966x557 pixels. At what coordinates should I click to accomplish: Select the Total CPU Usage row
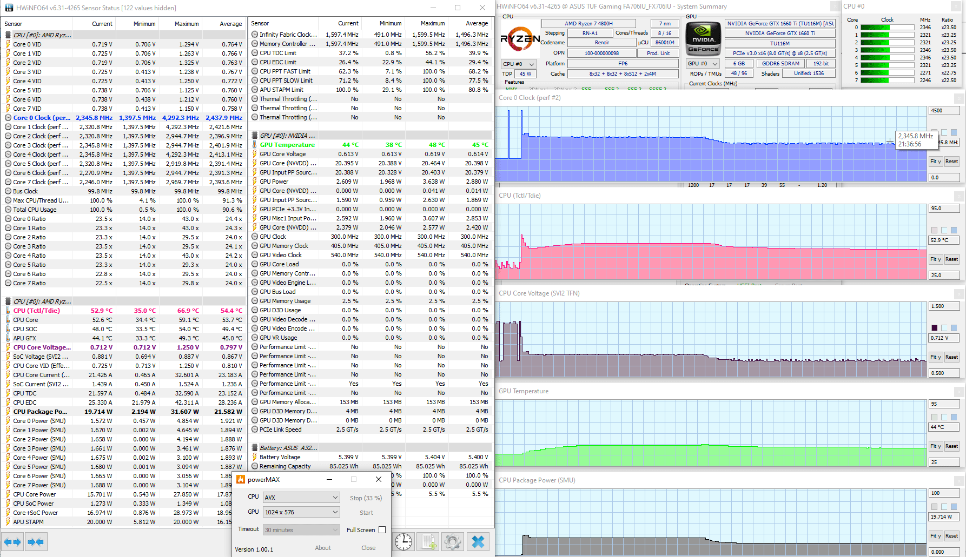pyautogui.click(x=124, y=210)
